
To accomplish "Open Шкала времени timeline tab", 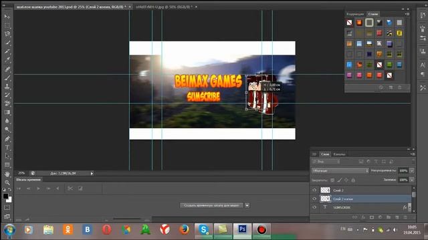I will coord(28,179).
